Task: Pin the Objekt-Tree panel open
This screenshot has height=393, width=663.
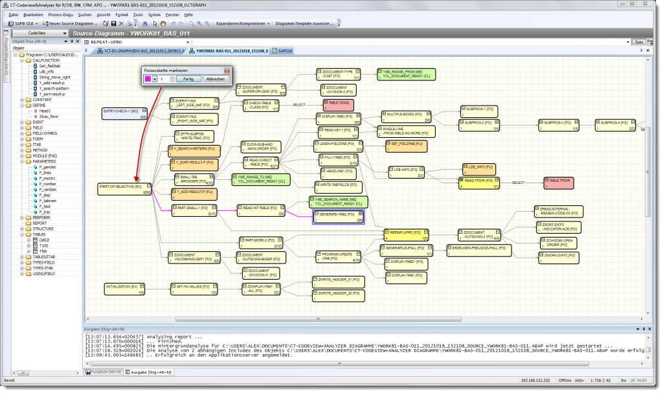Action: (x=72, y=41)
